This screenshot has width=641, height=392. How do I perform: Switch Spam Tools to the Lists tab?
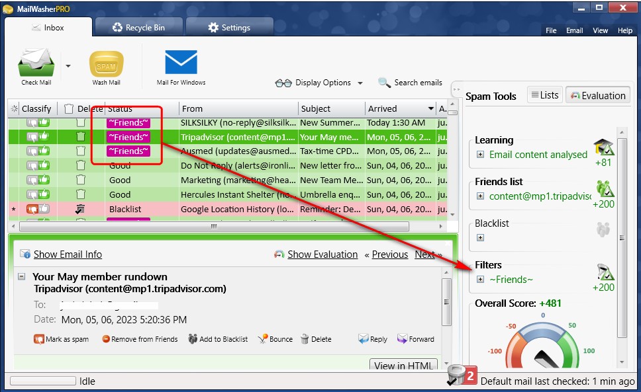(x=545, y=95)
